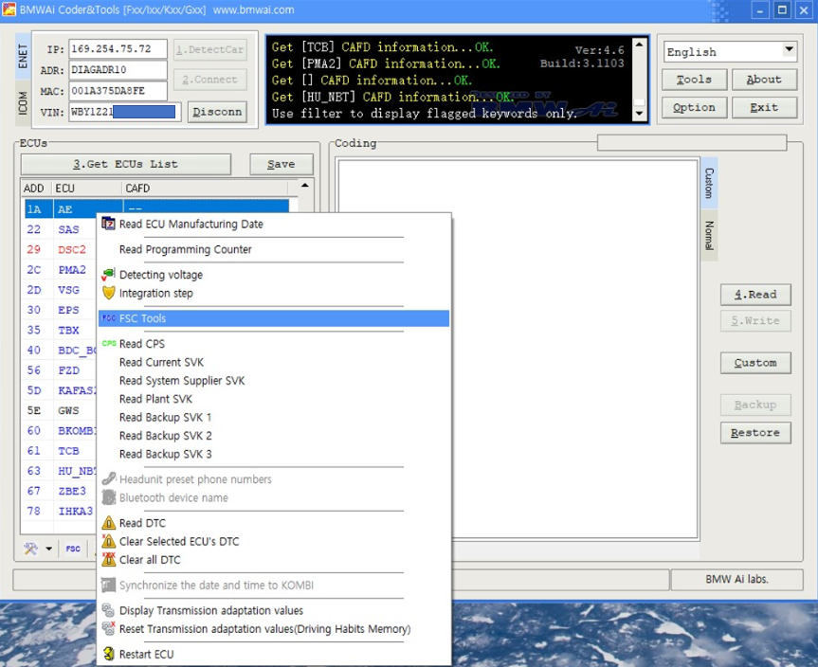Select the TCB row in ECU list
The image size is (818, 667).
click(60, 451)
